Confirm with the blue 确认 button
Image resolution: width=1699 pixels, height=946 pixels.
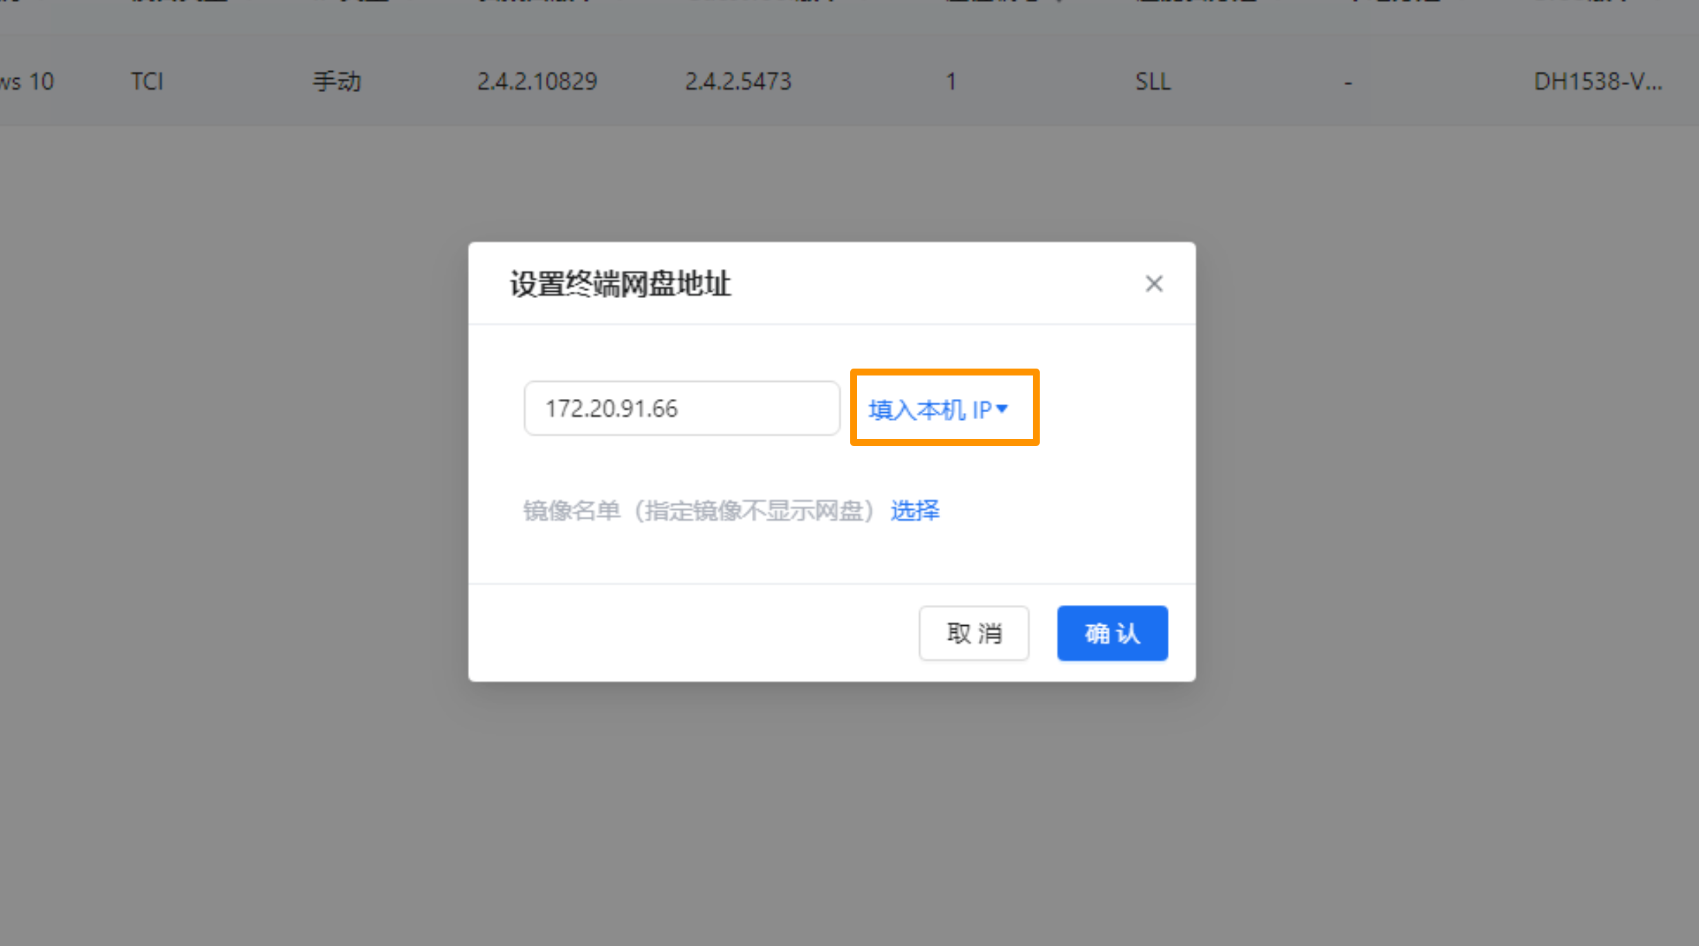tap(1112, 633)
